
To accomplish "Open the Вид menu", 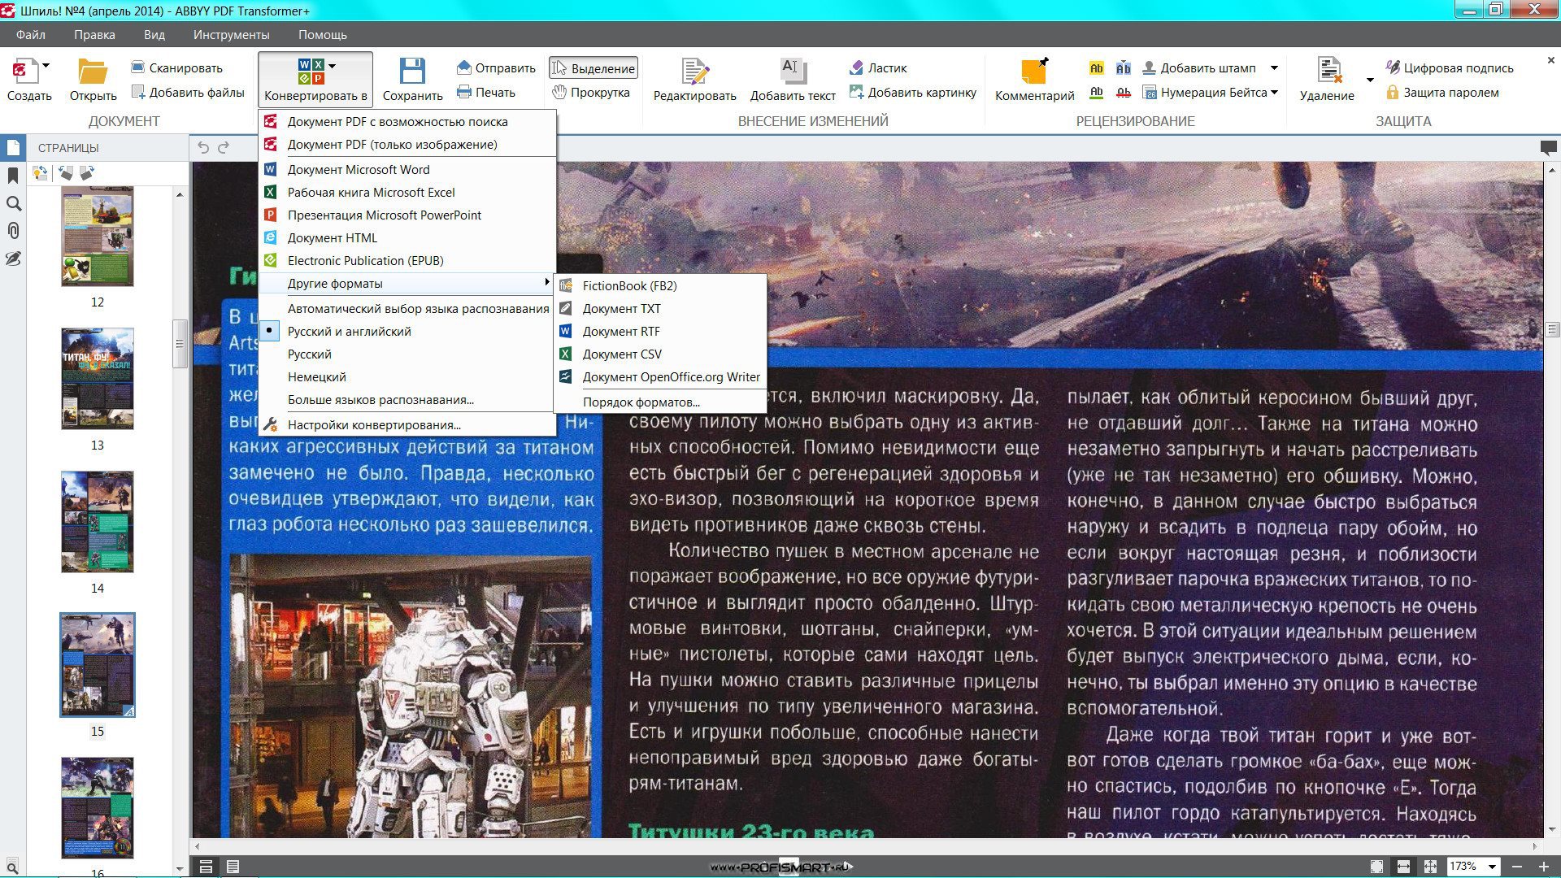I will (154, 35).
